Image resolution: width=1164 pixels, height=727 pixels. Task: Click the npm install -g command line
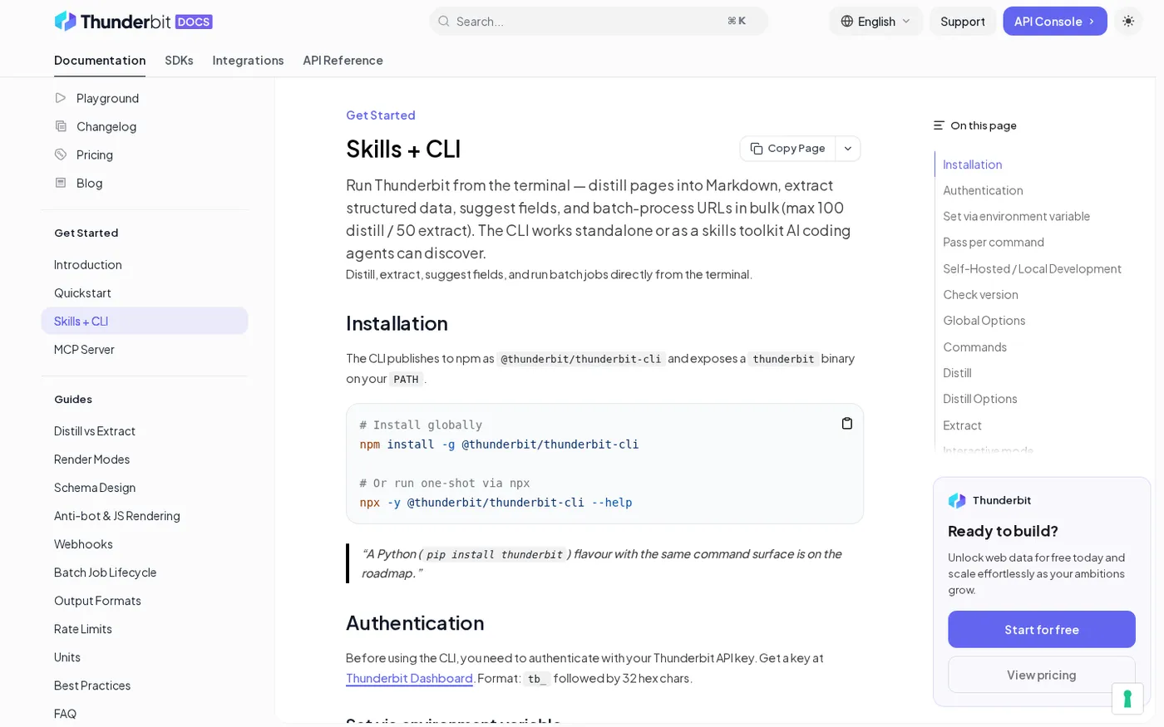point(499,445)
